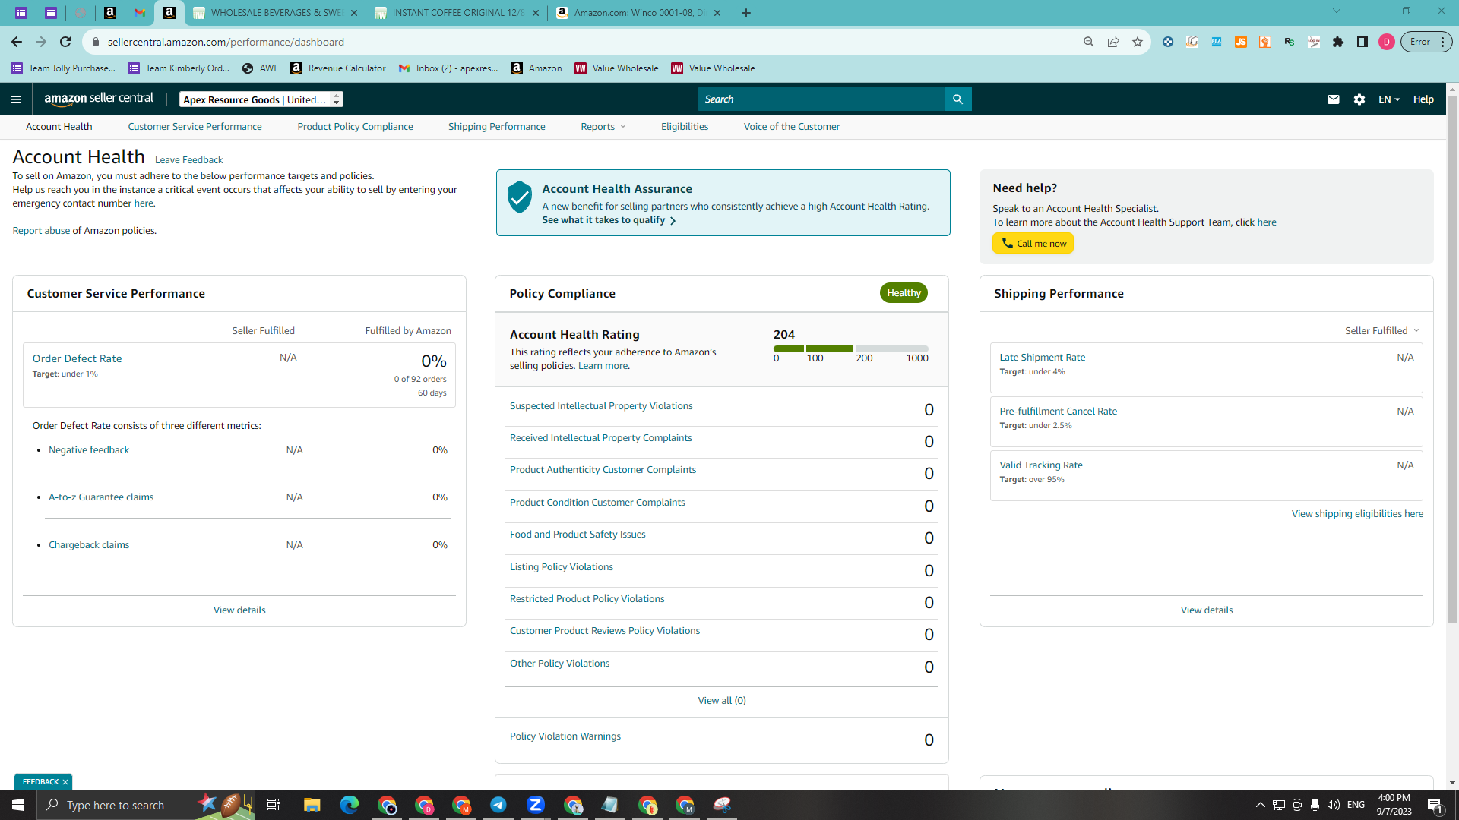Close the WHOLESALE BEVERAGES tab

354,13
